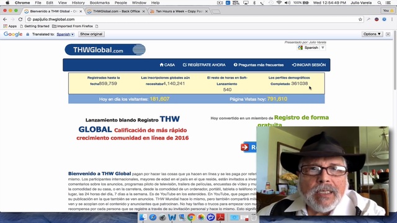Bookmark this page with the star icon
Screen dimensions: 397x223
pos(360,19)
